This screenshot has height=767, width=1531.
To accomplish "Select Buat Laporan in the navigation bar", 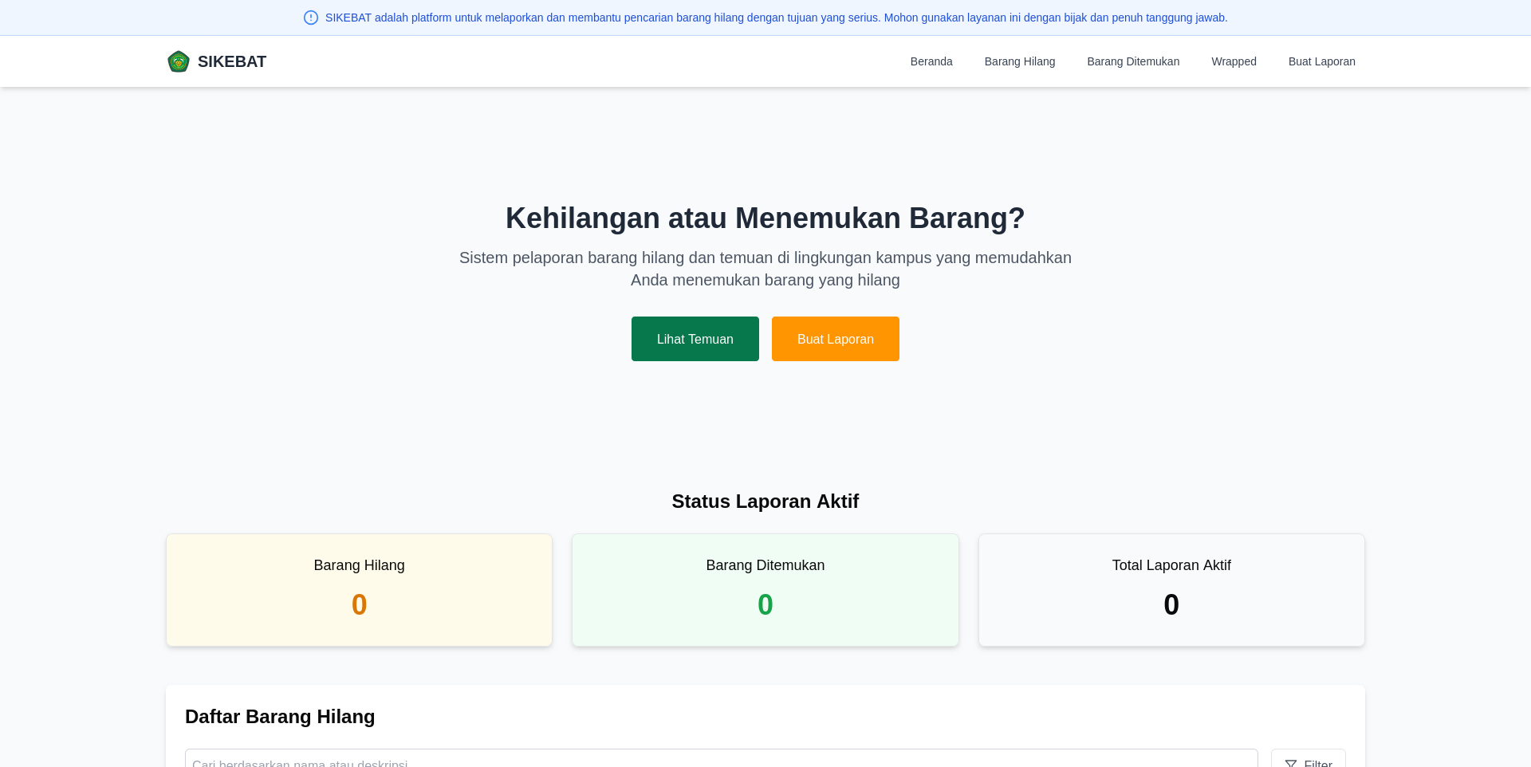I will 1321,61.
